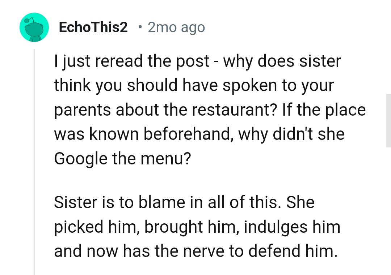Click the avatar's face area
The image size is (391, 275).
(34, 29)
